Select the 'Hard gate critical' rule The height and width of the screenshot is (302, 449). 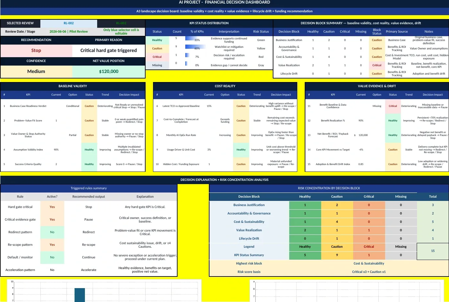(x=20, y=207)
